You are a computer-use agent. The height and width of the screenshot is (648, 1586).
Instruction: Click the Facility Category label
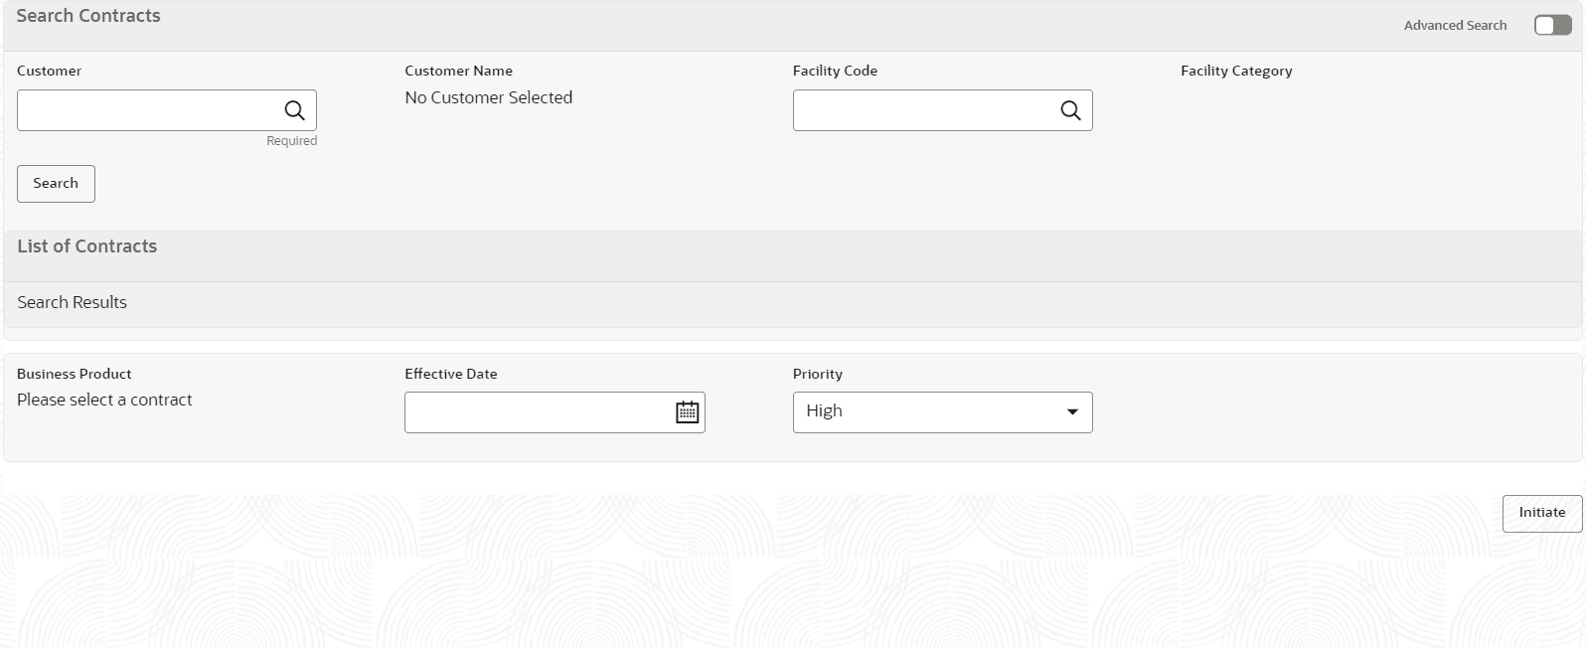pos(1236,71)
